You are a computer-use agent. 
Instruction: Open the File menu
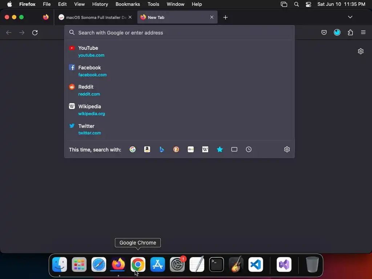46,4
